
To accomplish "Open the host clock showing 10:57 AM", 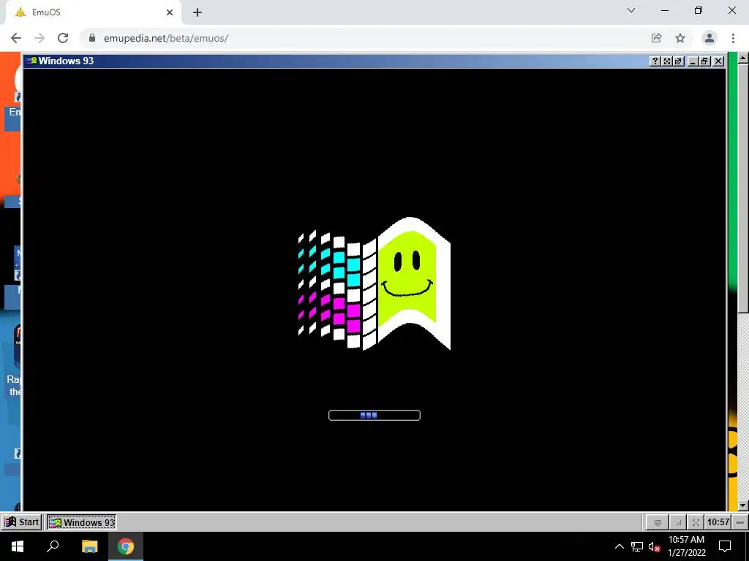I will tap(686, 546).
